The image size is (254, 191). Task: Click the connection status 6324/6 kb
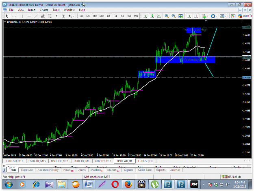(x=231, y=177)
